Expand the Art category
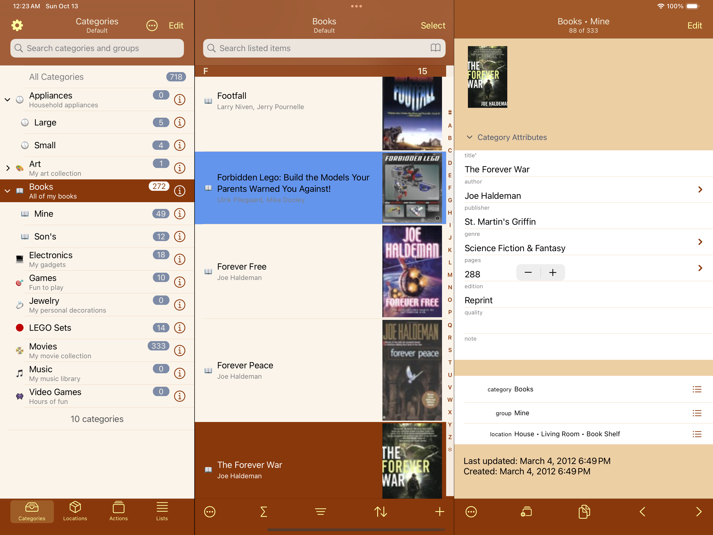The image size is (713, 535). tap(8, 168)
